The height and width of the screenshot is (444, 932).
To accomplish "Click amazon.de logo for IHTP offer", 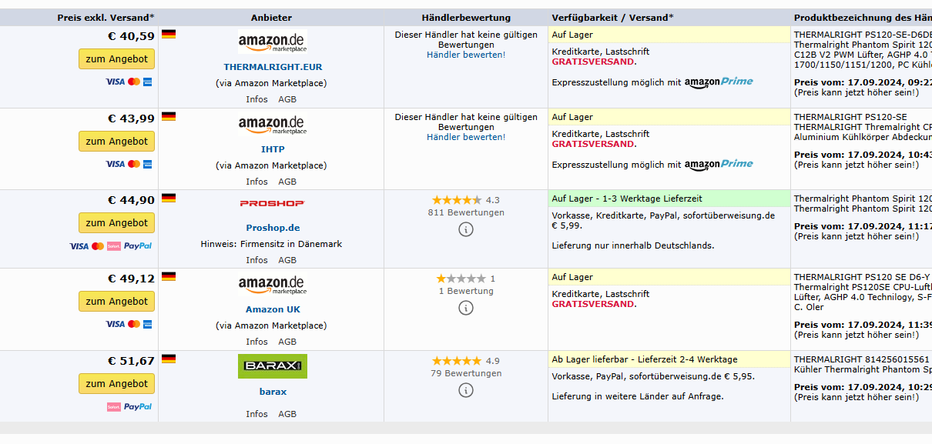I will (x=271, y=125).
